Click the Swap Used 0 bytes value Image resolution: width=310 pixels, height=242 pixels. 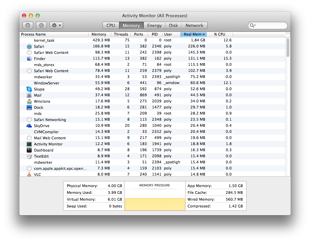pyautogui.click(x=115, y=206)
